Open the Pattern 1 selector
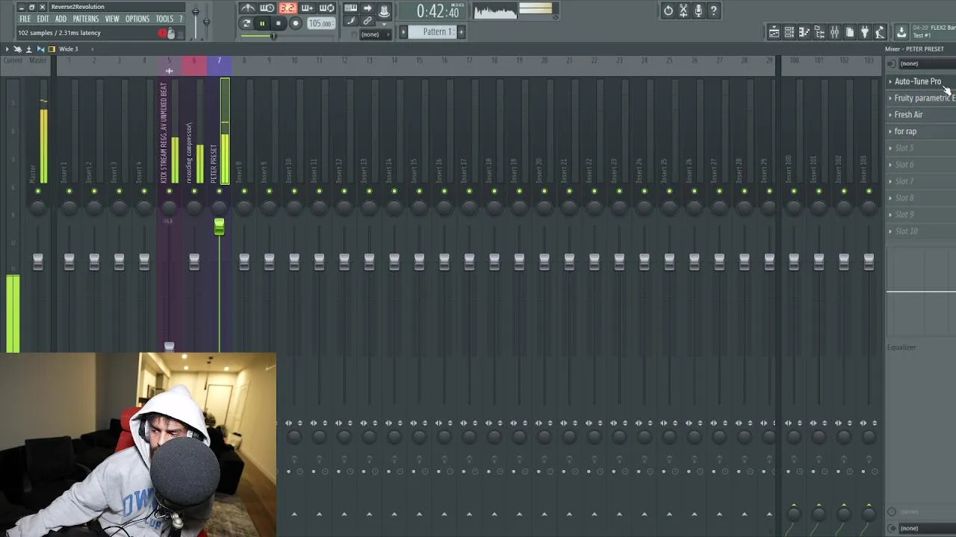This screenshot has width=956, height=537. pyautogui.click(x=433, y=32)
